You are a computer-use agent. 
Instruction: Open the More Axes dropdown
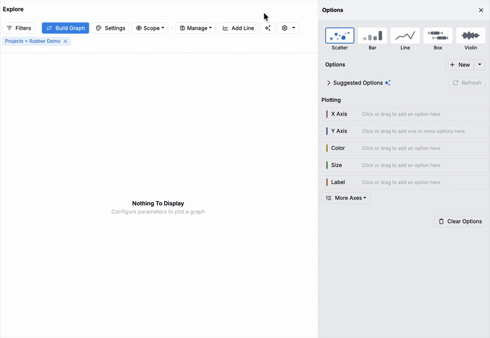[346, 198]
